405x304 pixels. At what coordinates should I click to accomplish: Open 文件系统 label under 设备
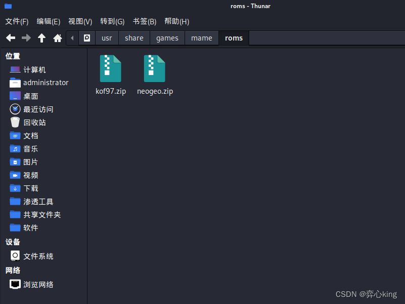click(38, 256)
